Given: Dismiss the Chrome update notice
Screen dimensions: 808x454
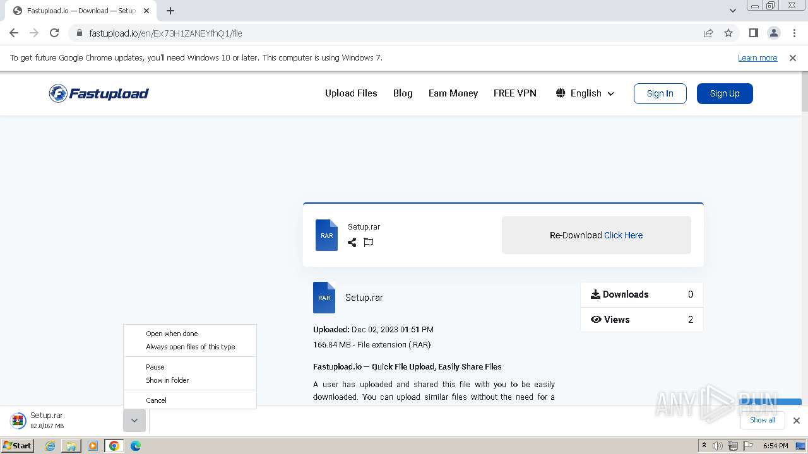Looking at the screenshot, I should click(x=793, y=57).
